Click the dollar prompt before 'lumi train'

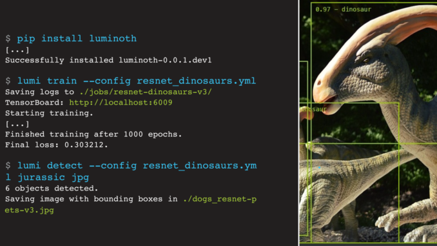coord(8,81)
